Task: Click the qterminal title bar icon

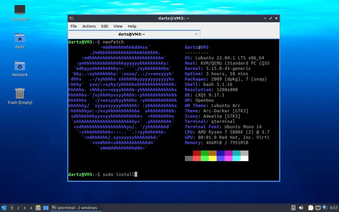Action: [72, 18]
